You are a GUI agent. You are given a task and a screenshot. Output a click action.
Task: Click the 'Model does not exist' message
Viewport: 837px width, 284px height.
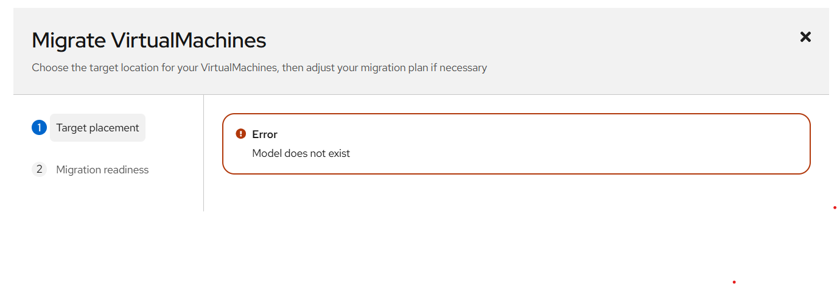click(x=301, y=153)
